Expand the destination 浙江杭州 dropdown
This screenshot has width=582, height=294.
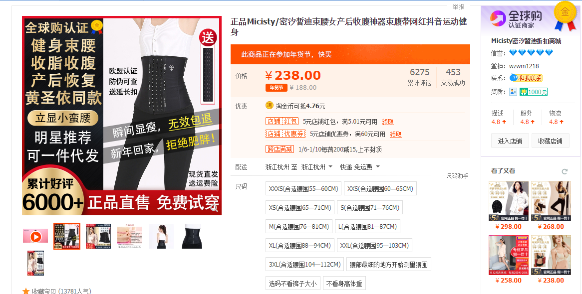pyautogui.click(x=316, y=167)
